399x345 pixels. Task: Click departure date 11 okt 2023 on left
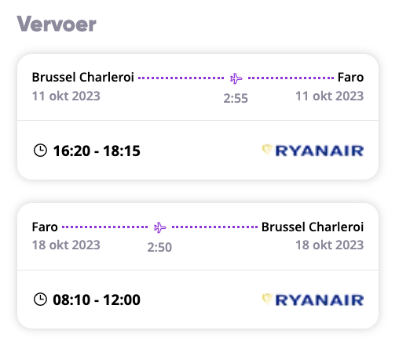coord(66,96)
